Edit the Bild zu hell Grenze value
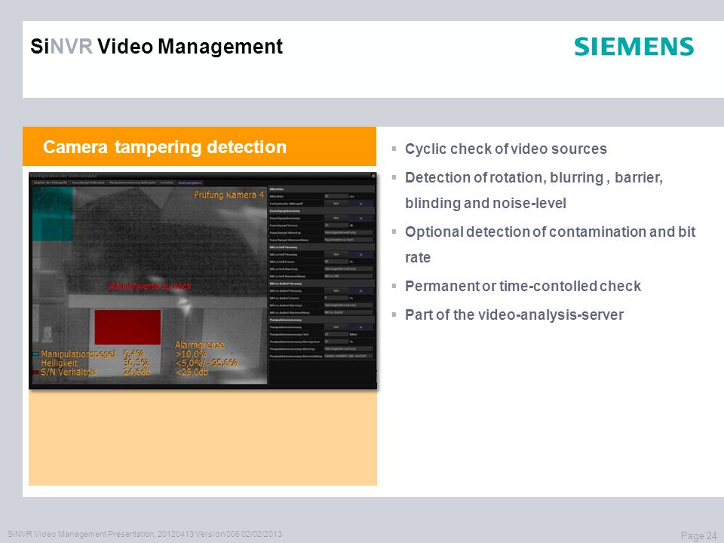This screenshot has width=724, height=543. [x=336, y=262]
